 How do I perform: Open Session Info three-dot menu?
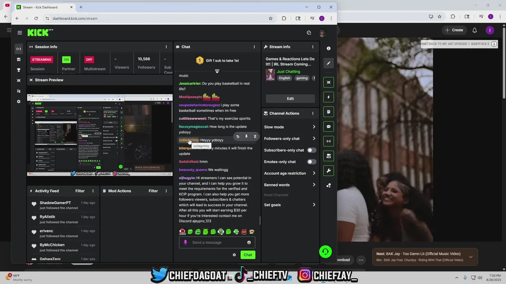pos(166,47)
